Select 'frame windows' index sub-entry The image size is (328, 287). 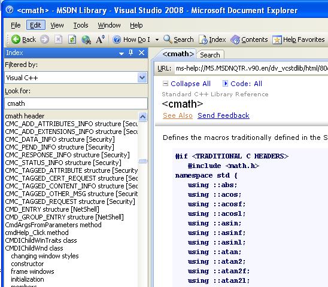pos(32,271)
